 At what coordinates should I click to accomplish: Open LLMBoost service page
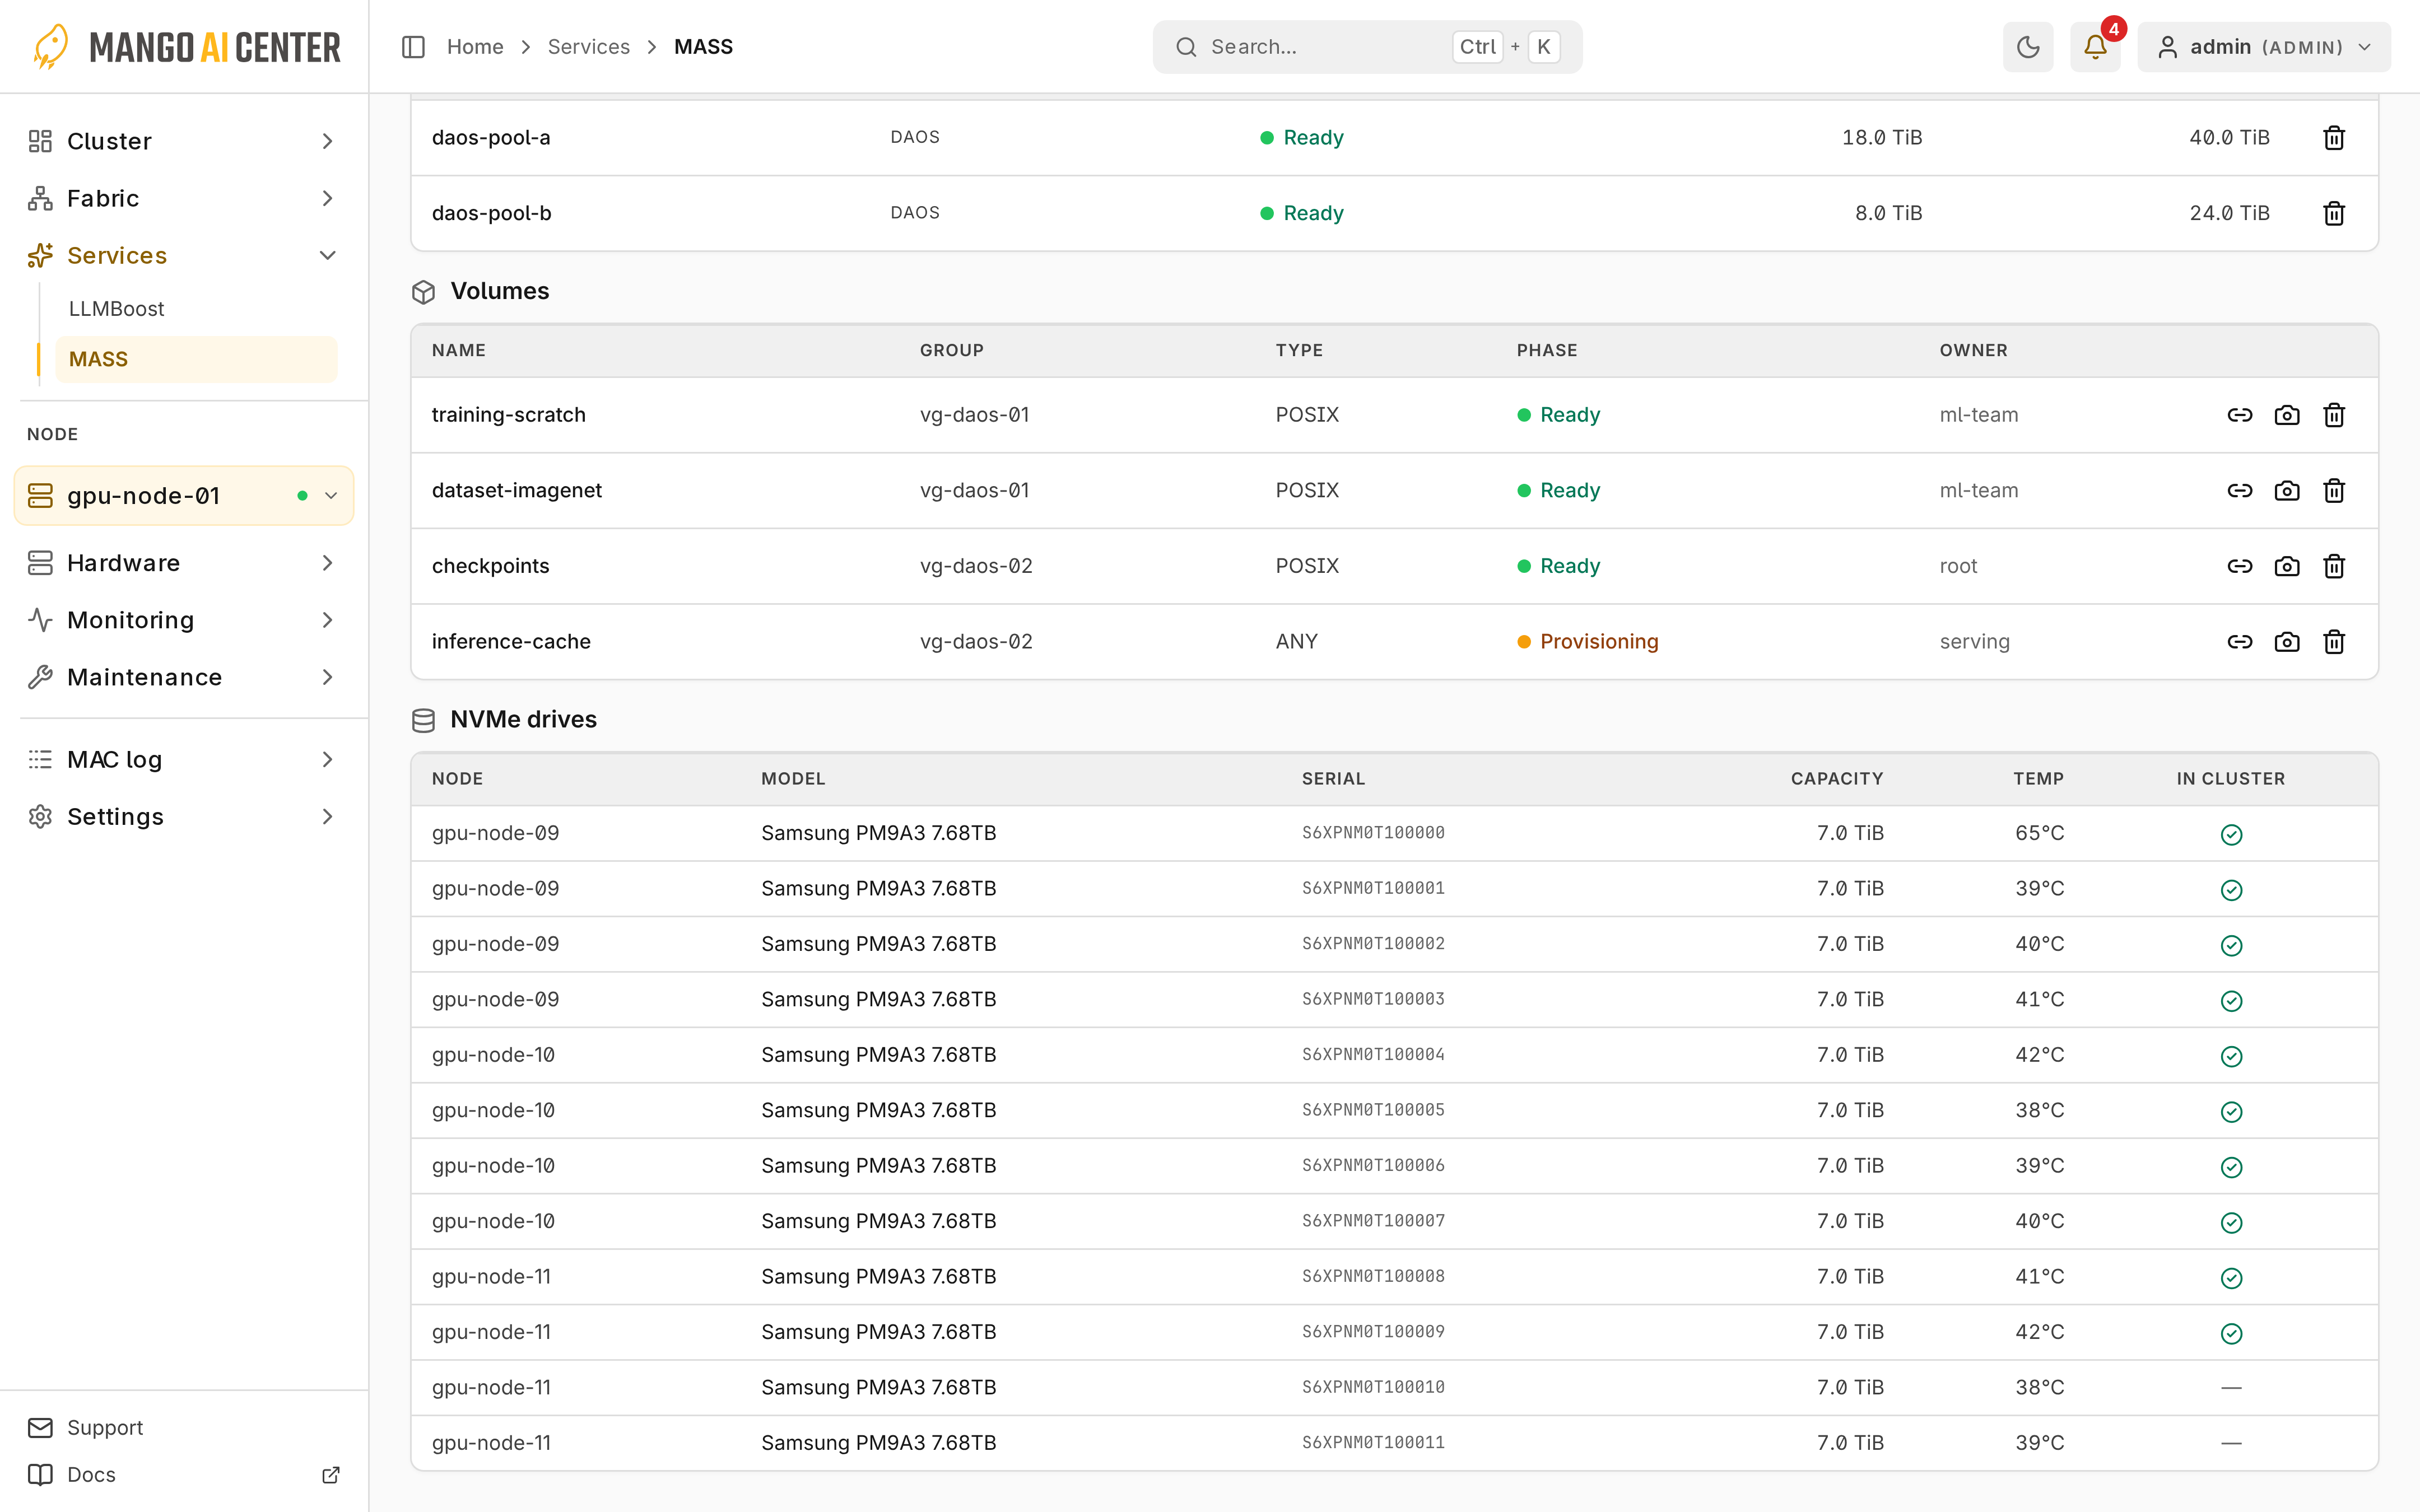(x=196, y=309)
